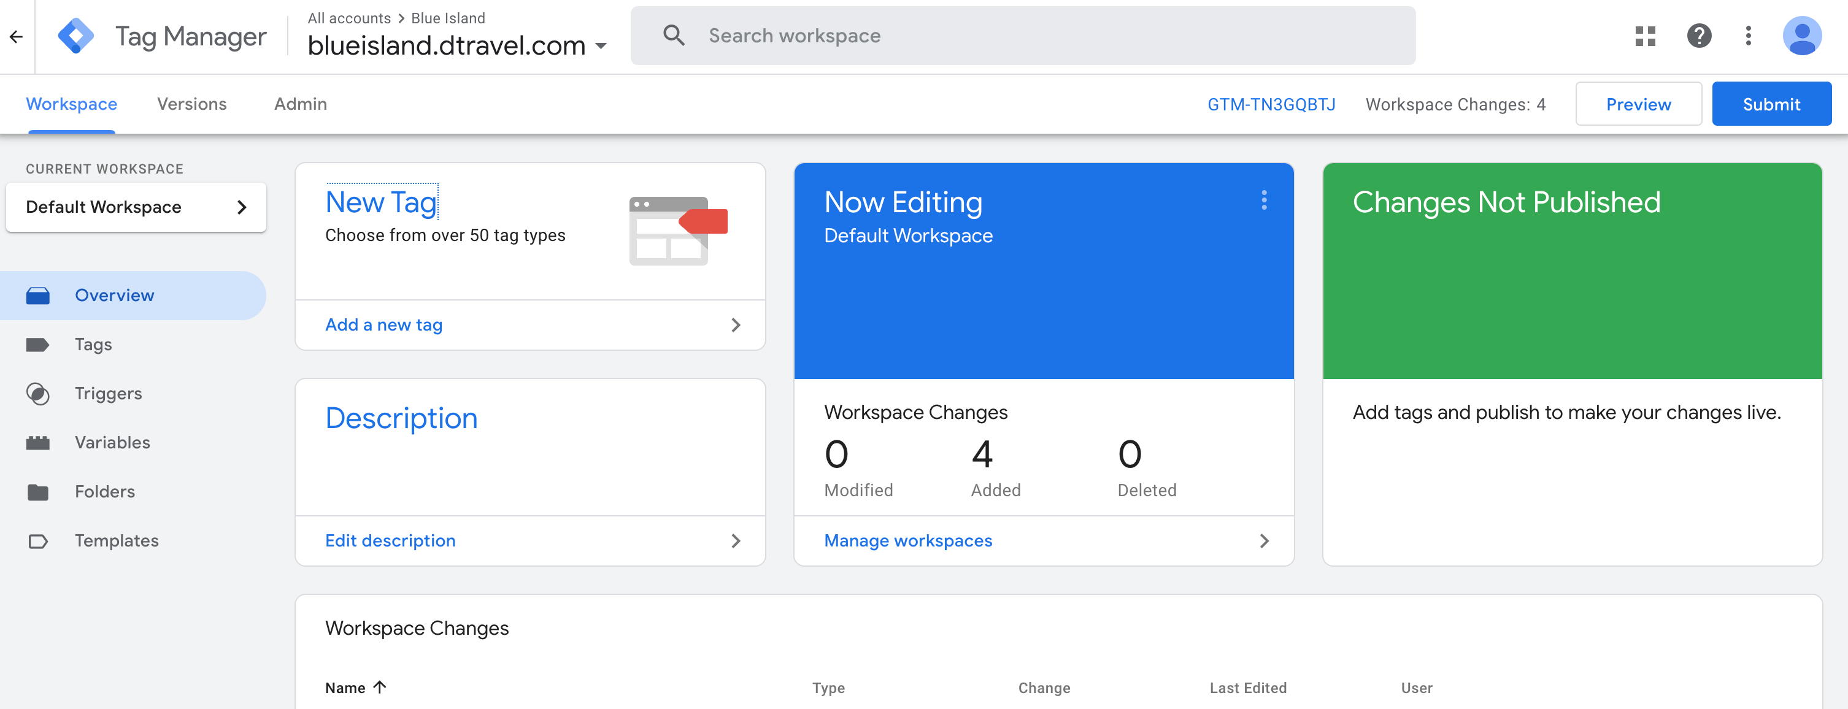Viewport: 1848px width, 709px height.
Task: Click the New Tag illustration graphic
Action: [x=678, y=230]
